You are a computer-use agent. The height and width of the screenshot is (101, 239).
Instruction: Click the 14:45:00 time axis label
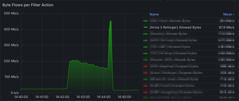(x=125, y=97)
